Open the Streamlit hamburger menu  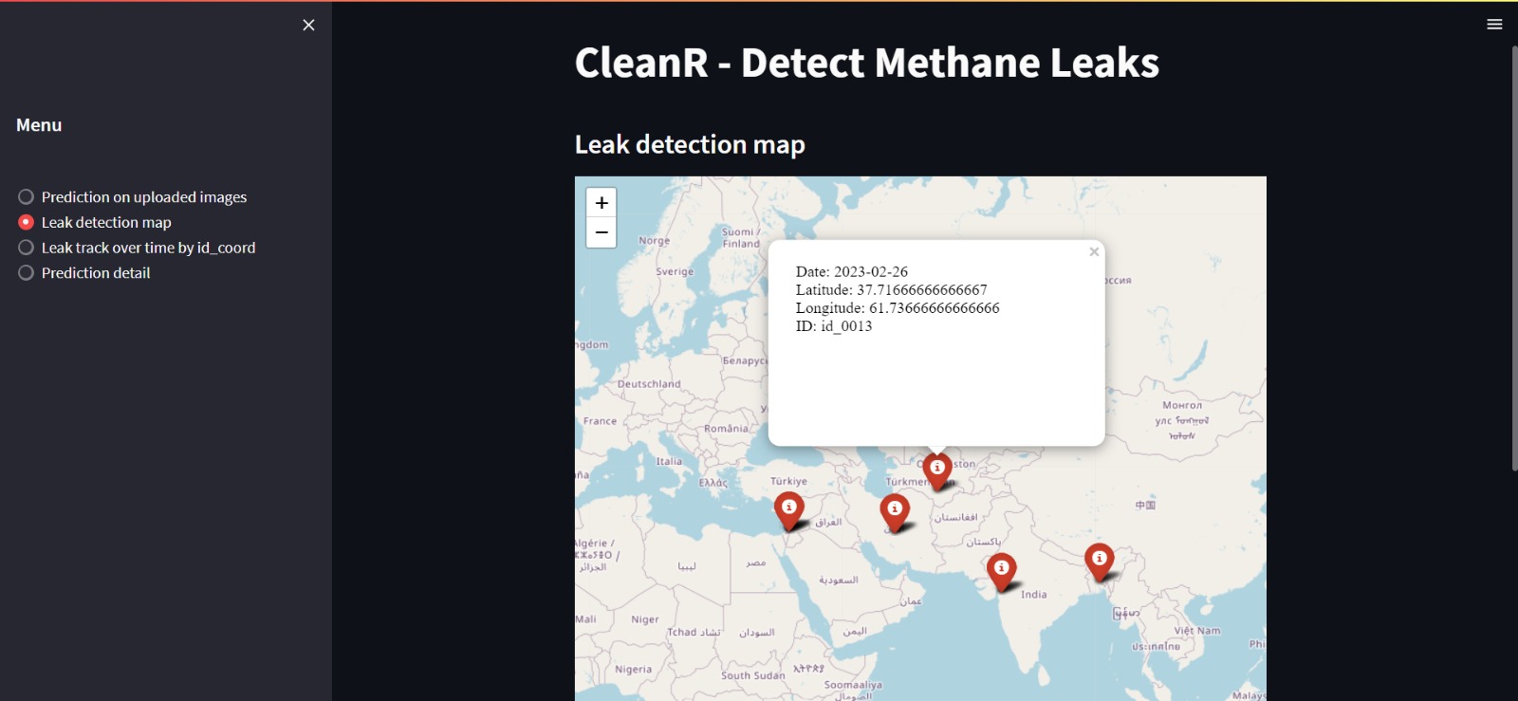tap(1494, 23)
